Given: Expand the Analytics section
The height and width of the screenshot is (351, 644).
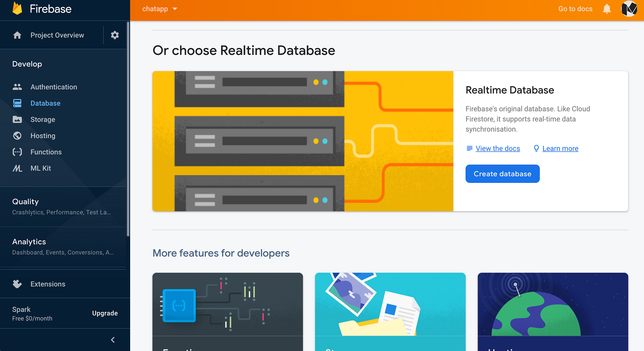Looking at the screenshot, I should click(x=63, y=247).
